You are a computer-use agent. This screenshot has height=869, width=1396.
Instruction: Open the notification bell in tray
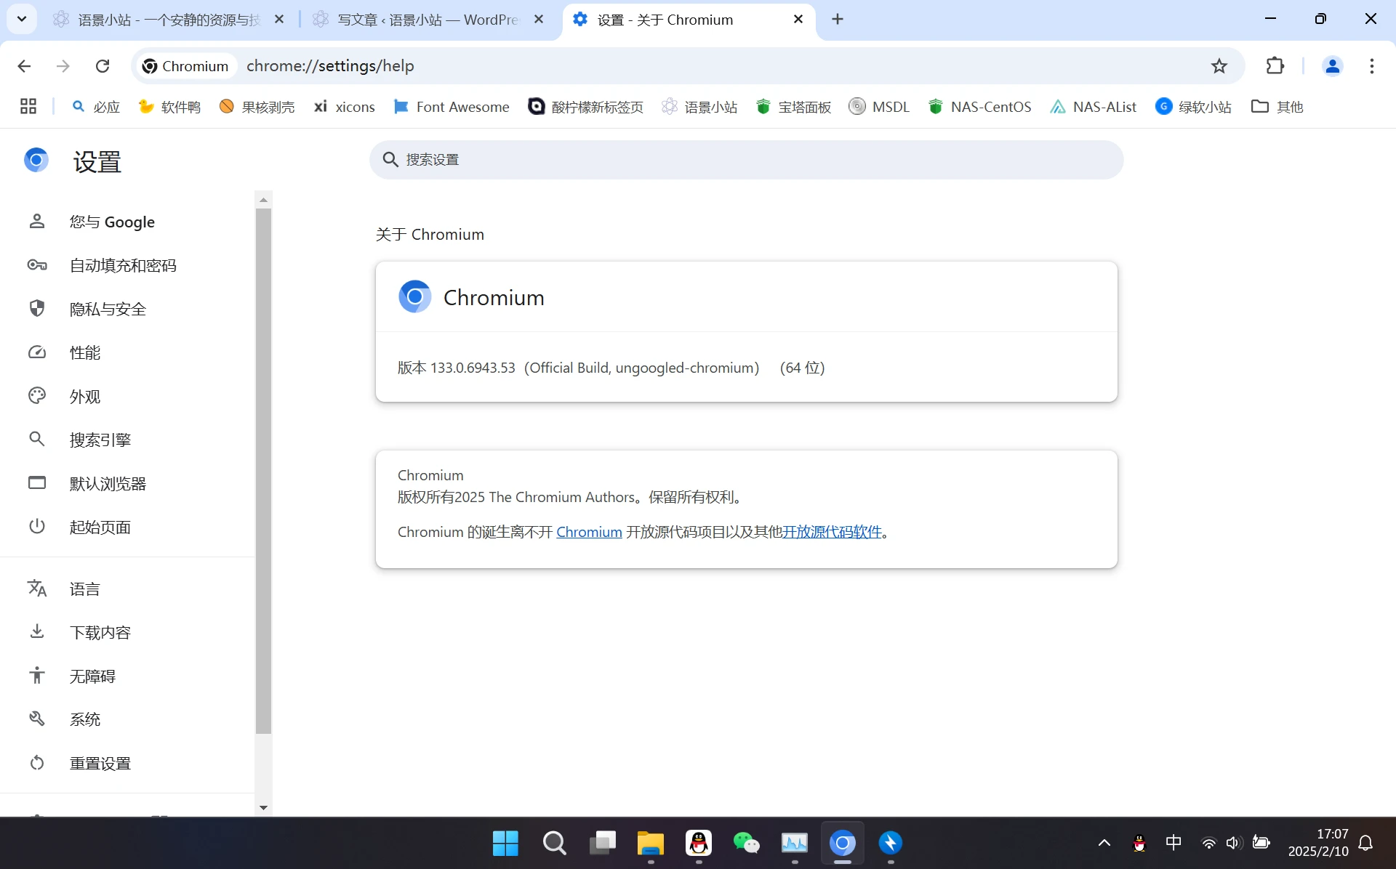(x=1366, y=844)
